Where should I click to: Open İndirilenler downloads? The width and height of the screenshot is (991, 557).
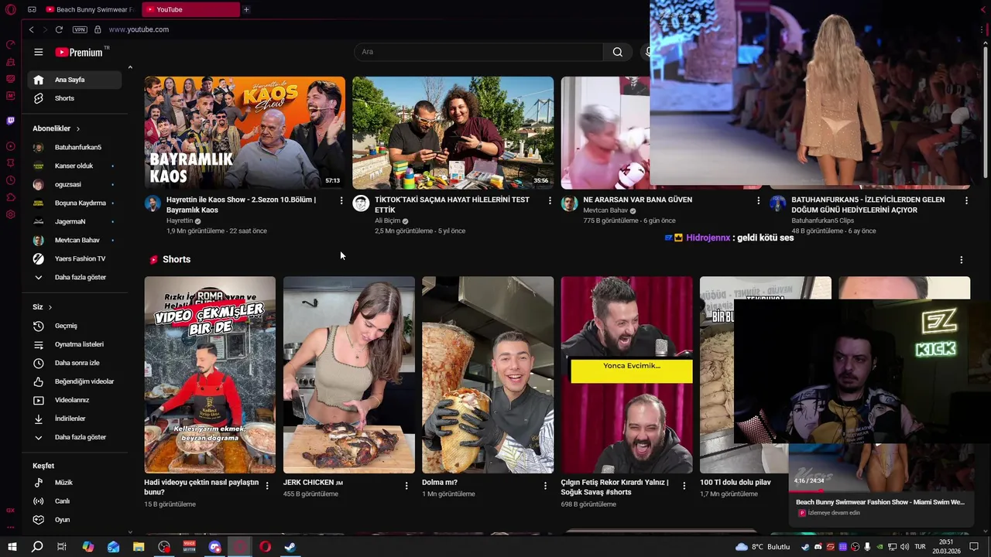74,419
